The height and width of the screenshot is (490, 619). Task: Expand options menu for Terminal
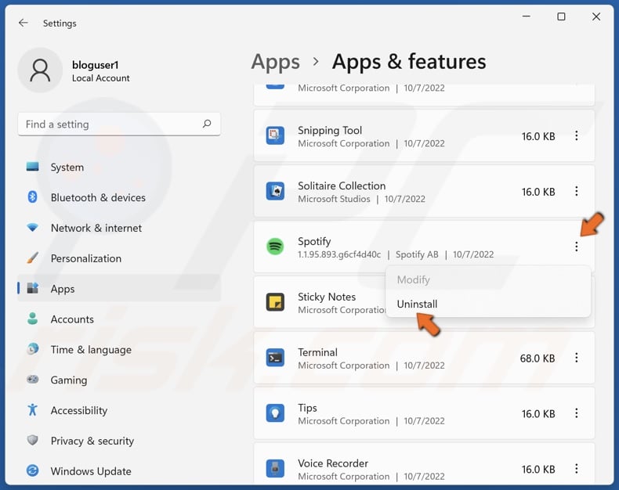(x=576, y=358)
